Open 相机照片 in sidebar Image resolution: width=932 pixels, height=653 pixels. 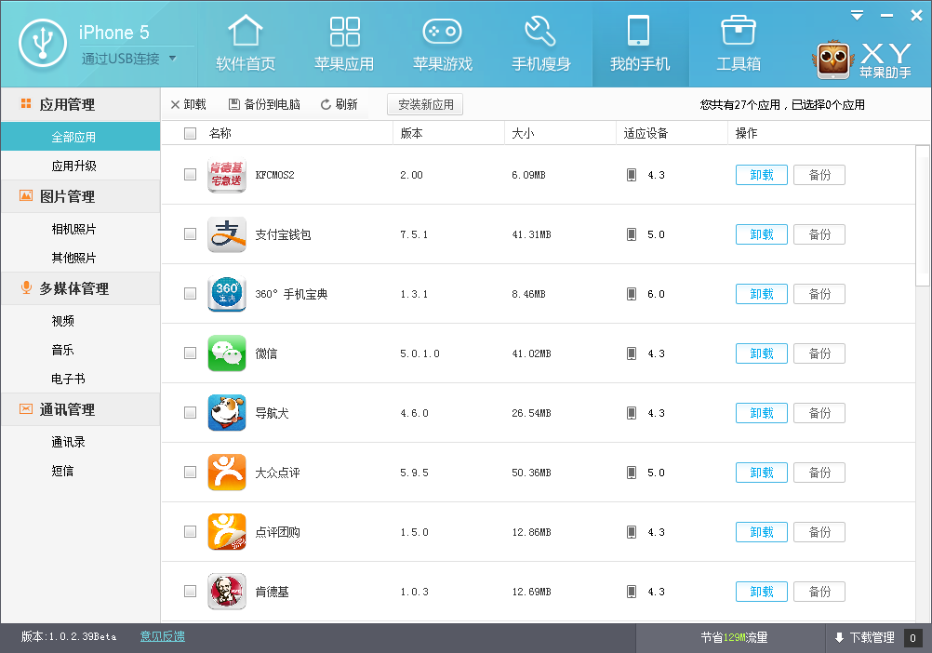[x=80, y=229]
